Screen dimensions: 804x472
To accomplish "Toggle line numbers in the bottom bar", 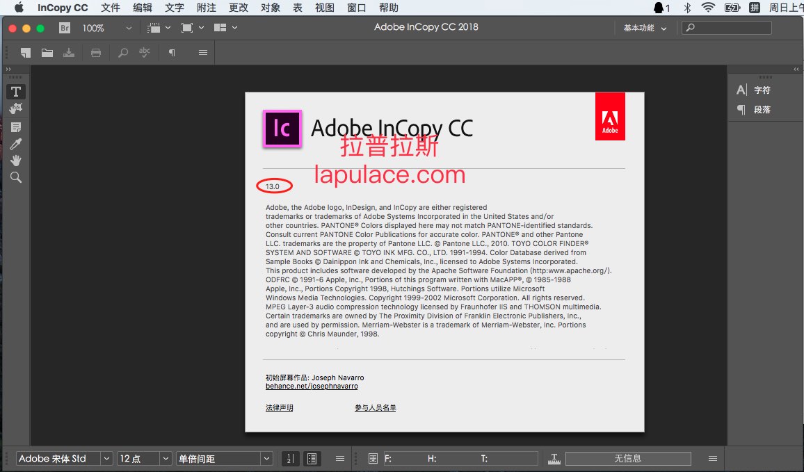I will coord(290,459).
